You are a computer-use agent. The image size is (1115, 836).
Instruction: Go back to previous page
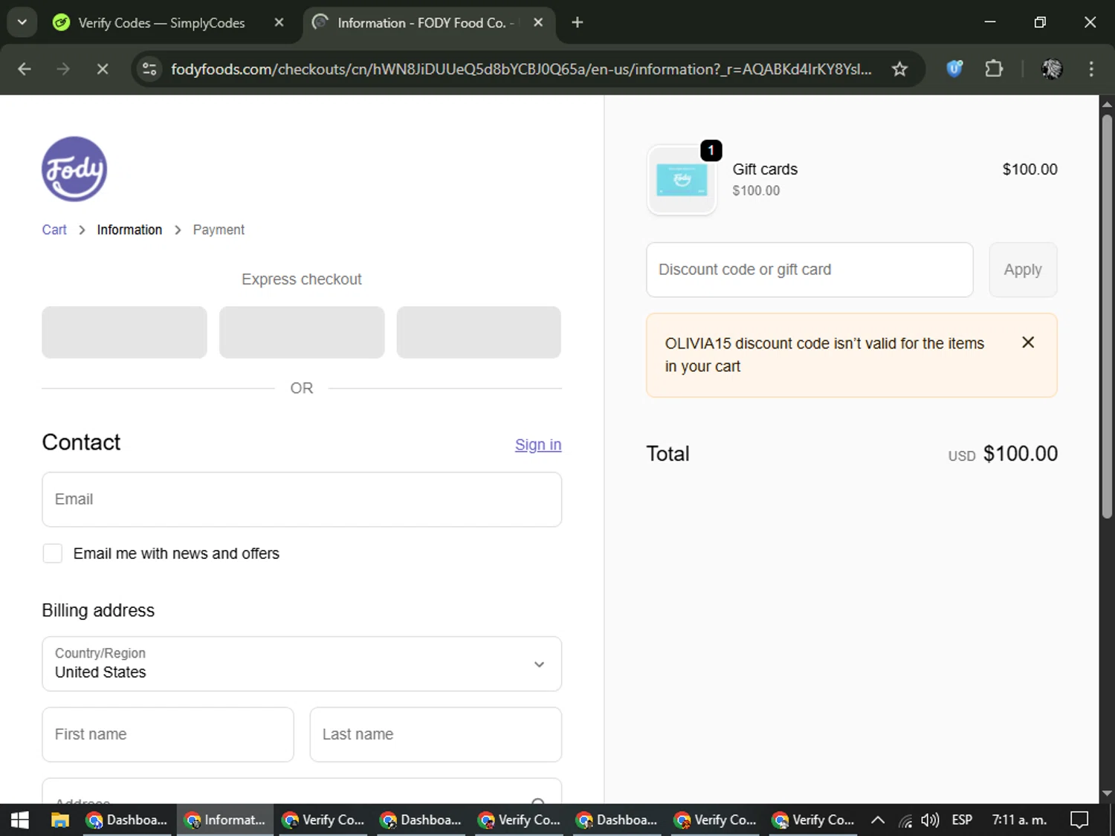(x=25, y=69)
